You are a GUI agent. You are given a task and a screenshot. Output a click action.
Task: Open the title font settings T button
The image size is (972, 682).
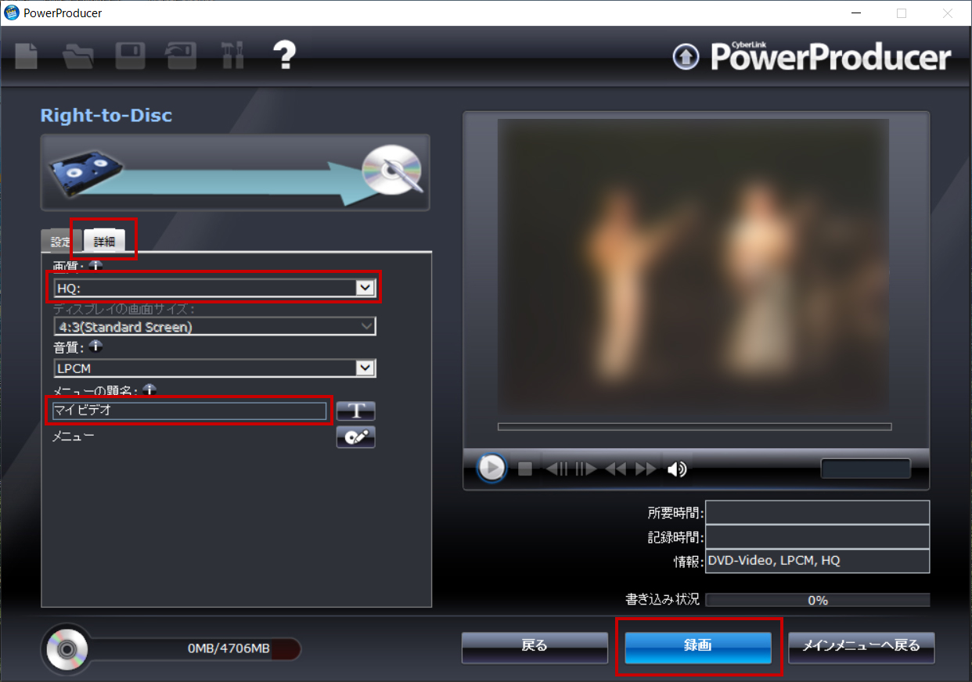pos(356,411)
